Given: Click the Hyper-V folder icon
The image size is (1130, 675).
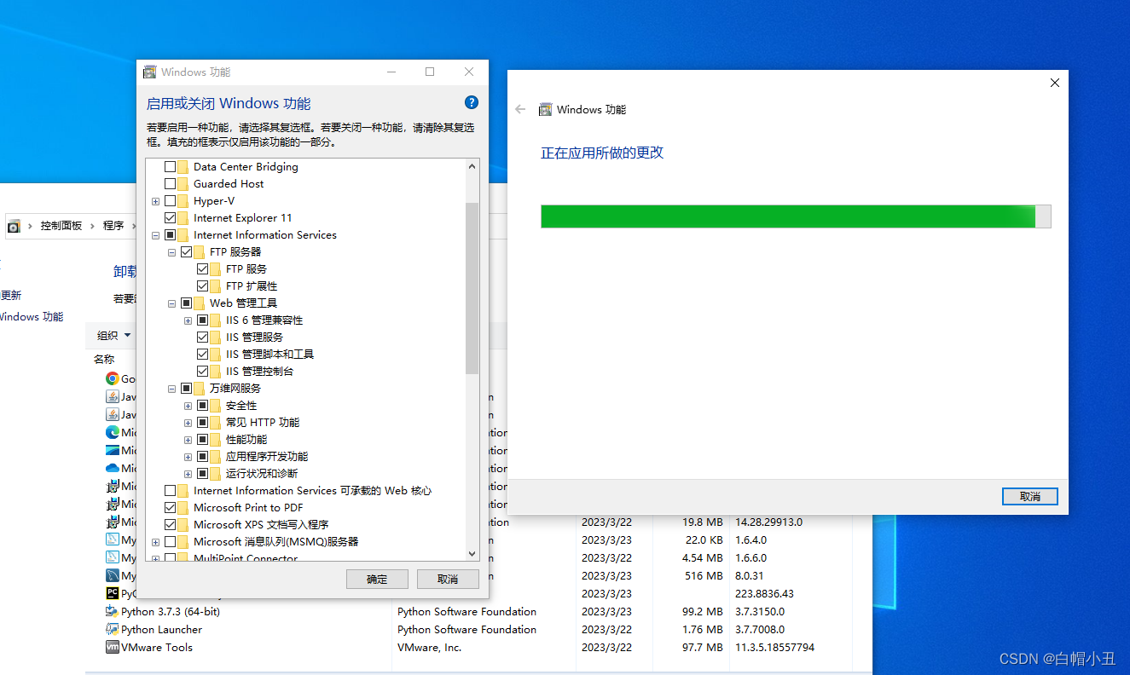Looking at the screenshot, I should pyautogui.click(x=183, y=201).
